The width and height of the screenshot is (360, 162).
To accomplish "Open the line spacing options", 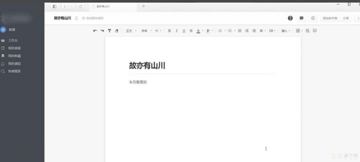I will (x=272, y=31).
